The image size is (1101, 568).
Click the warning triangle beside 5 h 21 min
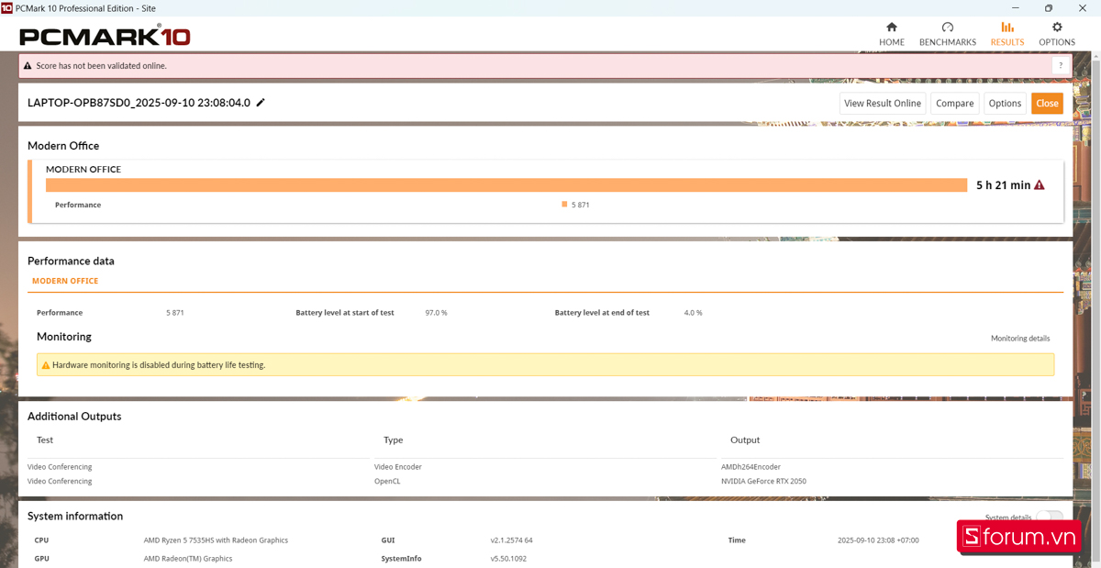[1040, 185]
